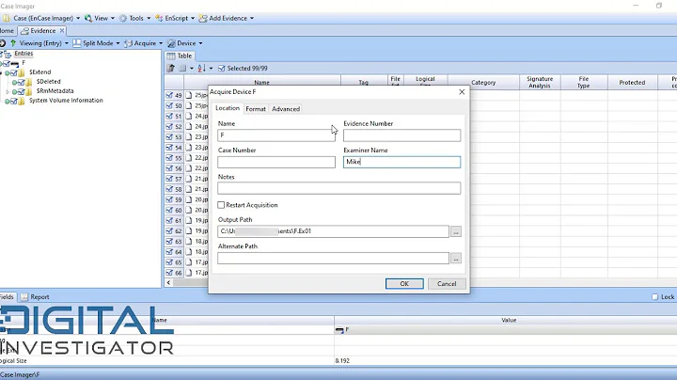This screenshot has width=677, height=380.
Task: Select the Location tab in dialog
Action: click(x=228, y=108)
